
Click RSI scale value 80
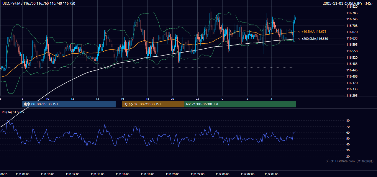pos(348,121)
